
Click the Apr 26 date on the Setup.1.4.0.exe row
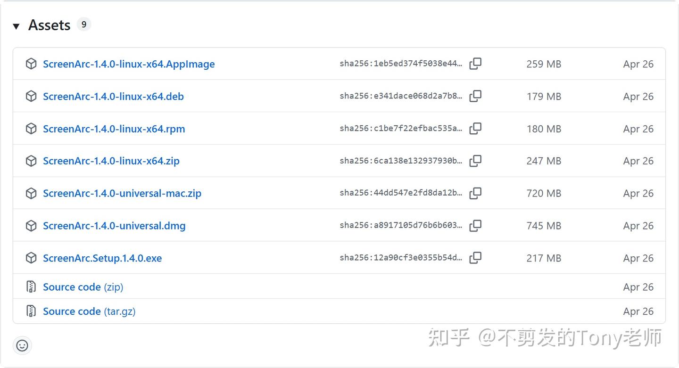pyautogui.click(x=638, y=258)
